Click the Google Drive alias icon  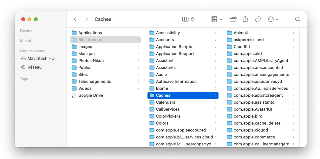click(x=74, y=95)
